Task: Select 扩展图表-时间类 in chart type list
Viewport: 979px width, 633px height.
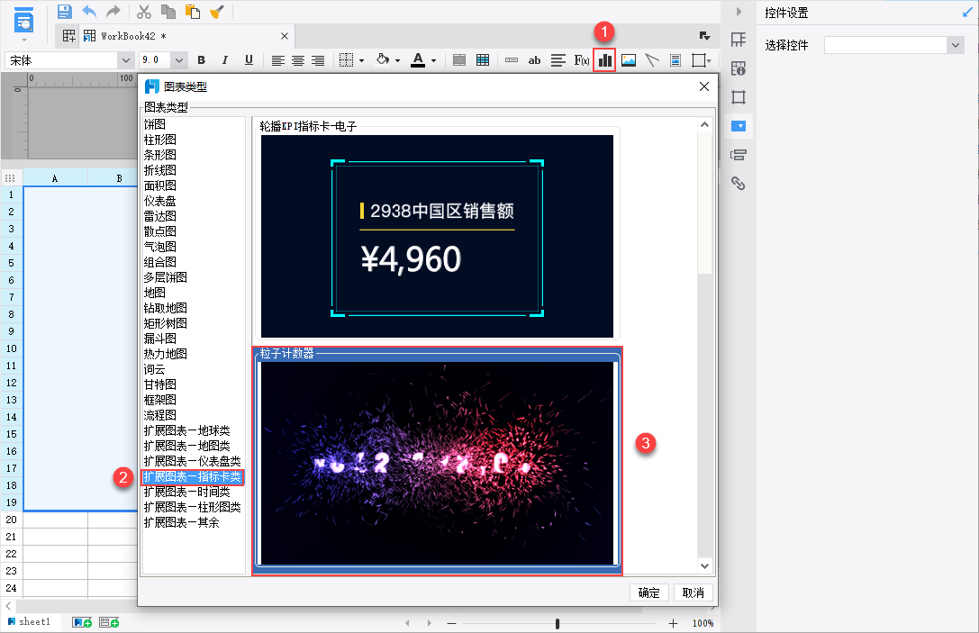Action: 187,493
